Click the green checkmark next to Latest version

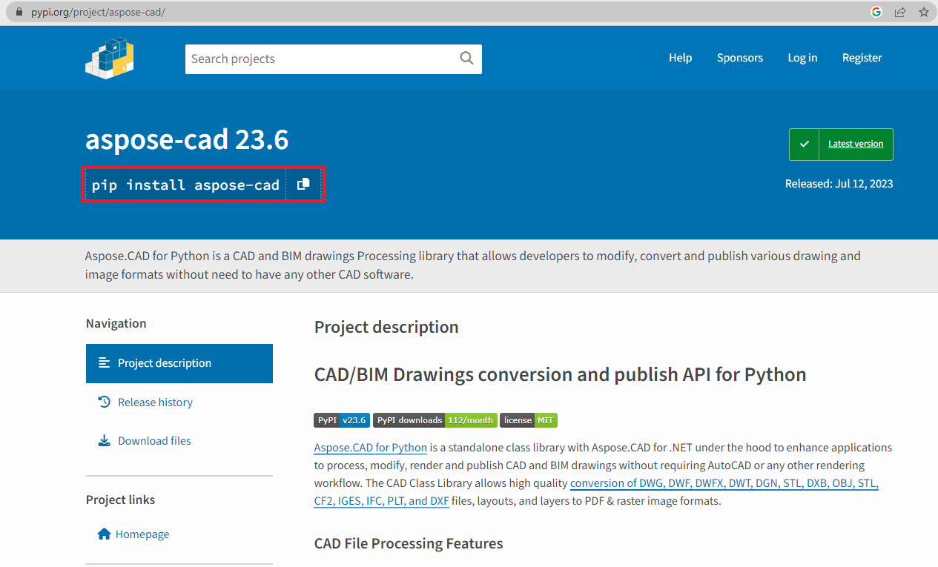click(805, 145)
